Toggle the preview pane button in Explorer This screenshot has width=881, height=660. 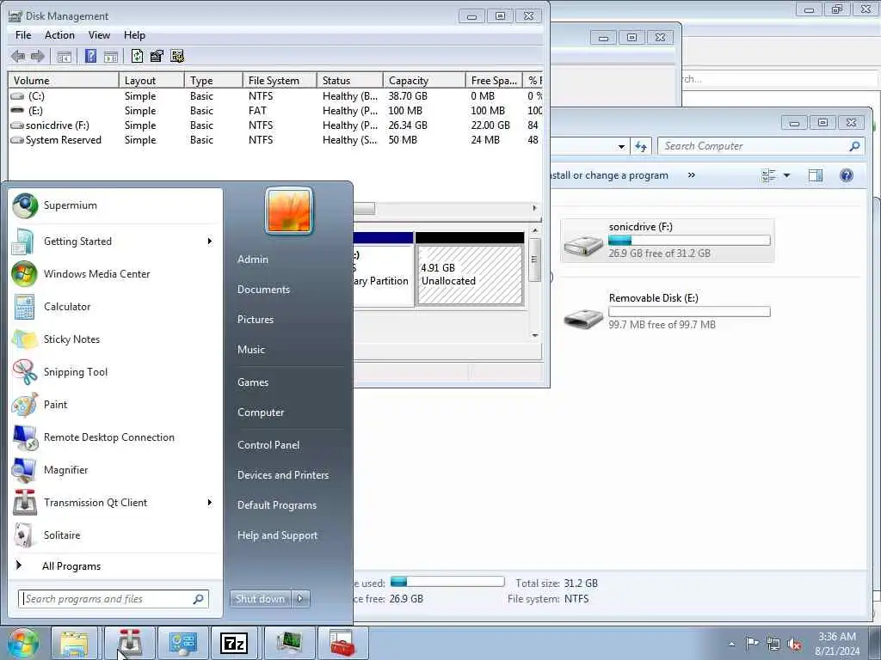pyautogui.click(x=816, y=175)
